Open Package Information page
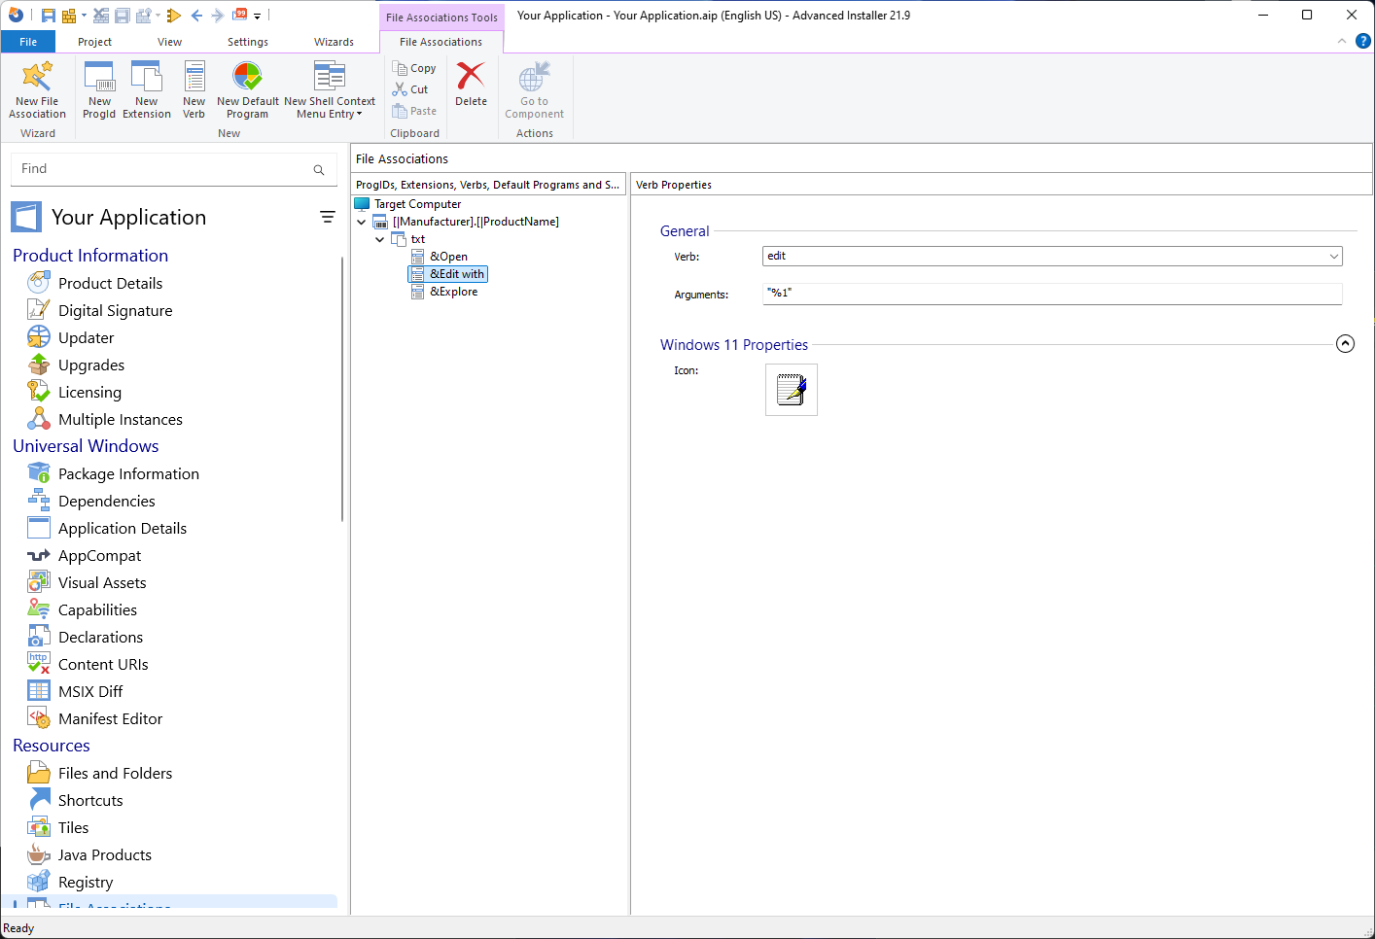This screenshot has height=939, width=1375. click(x=128, y=473)
